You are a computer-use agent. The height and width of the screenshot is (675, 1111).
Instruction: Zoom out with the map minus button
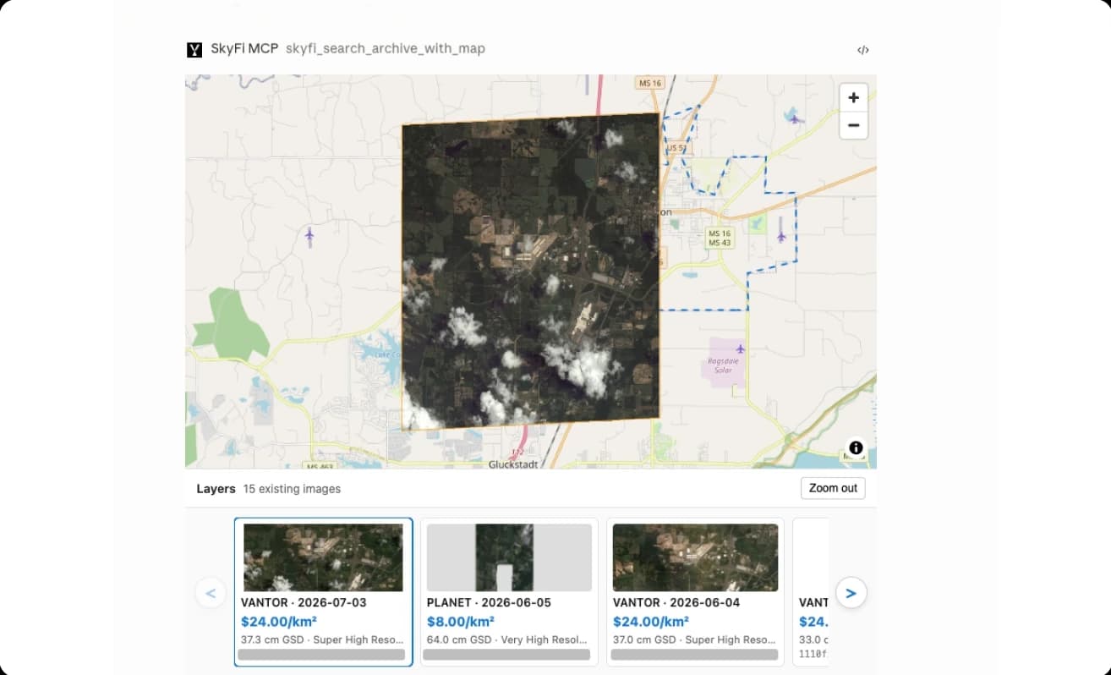click(853, 125)
